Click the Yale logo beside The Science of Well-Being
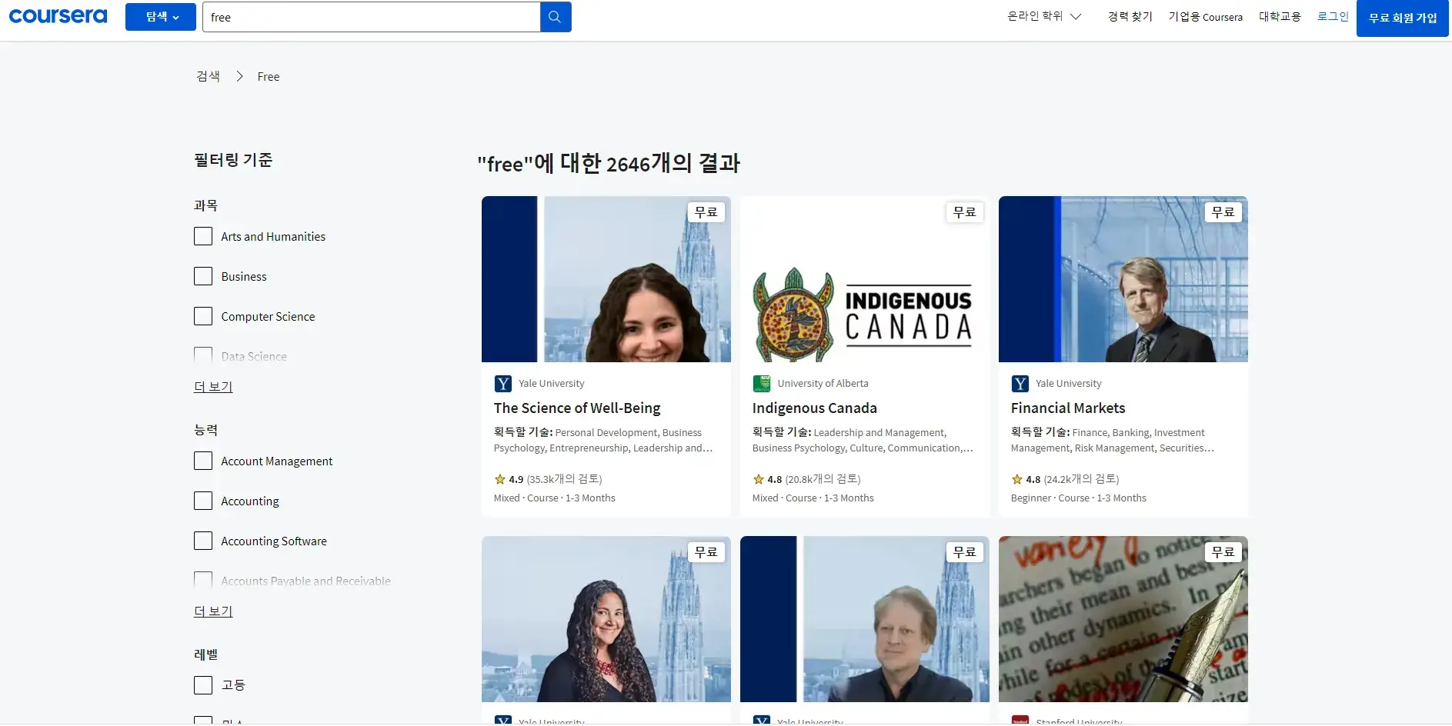Screen dimensions: 1452x726 coord(502,384)
